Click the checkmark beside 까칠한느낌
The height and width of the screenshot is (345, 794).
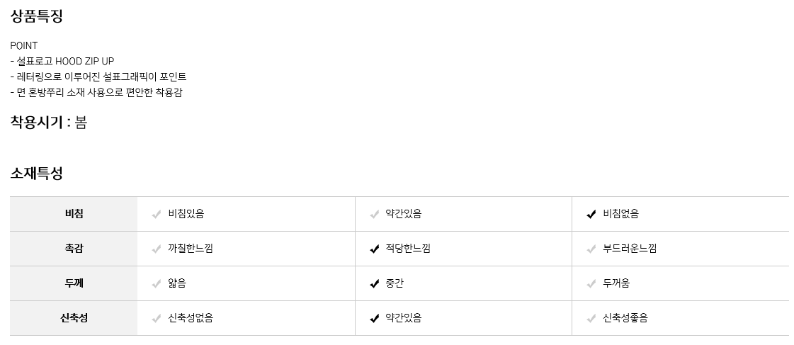point(157,249)
